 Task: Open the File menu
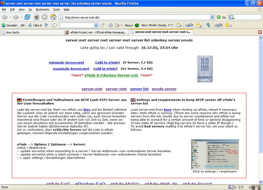4,10
